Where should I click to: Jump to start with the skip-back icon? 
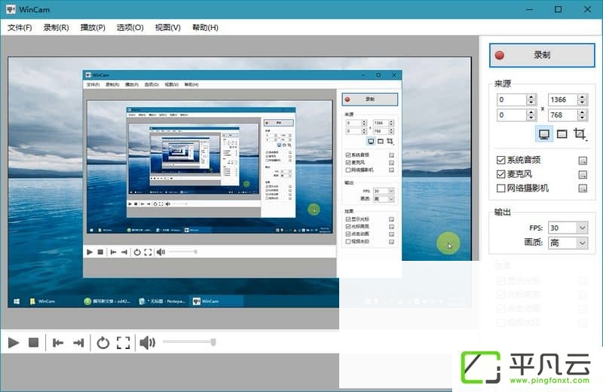tap(58, 342)
